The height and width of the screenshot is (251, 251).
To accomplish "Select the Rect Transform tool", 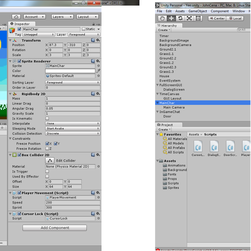I will 198,18.
